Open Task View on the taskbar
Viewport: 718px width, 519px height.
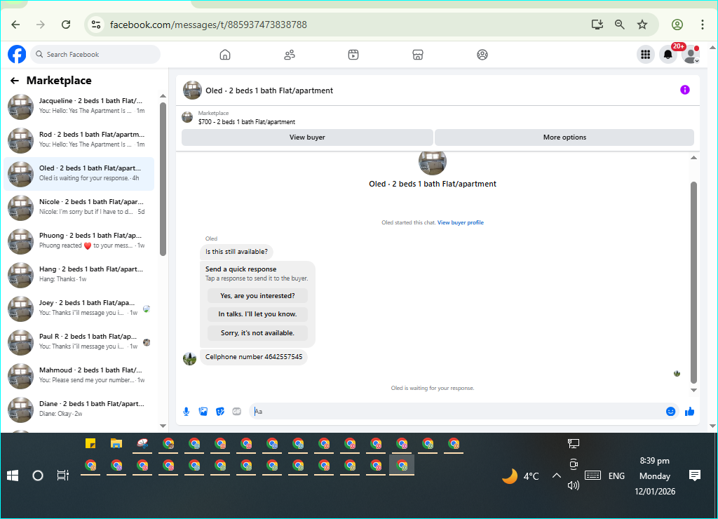click(62, 476)
